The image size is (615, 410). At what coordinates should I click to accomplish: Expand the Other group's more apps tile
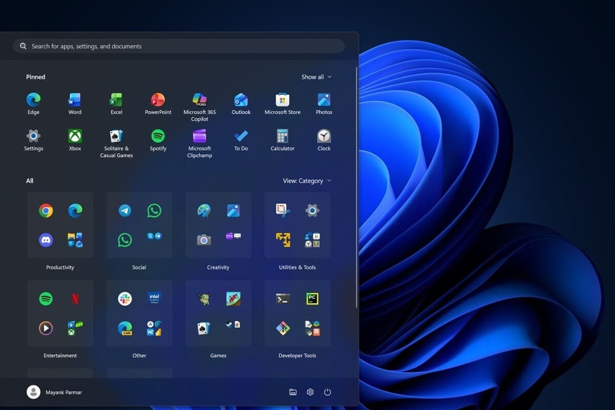pos(154,328)
